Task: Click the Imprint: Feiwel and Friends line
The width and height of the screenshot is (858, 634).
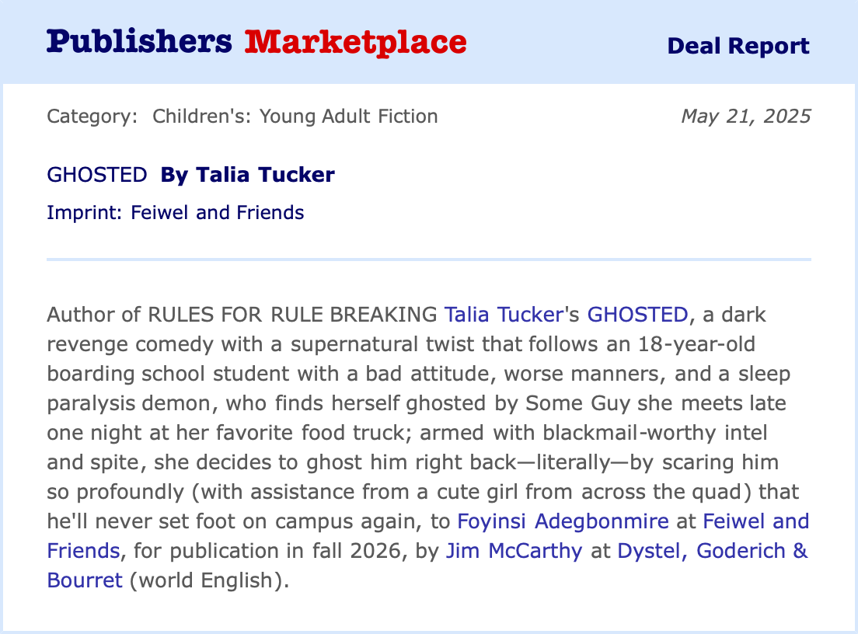Action: [x=175, y=212]
